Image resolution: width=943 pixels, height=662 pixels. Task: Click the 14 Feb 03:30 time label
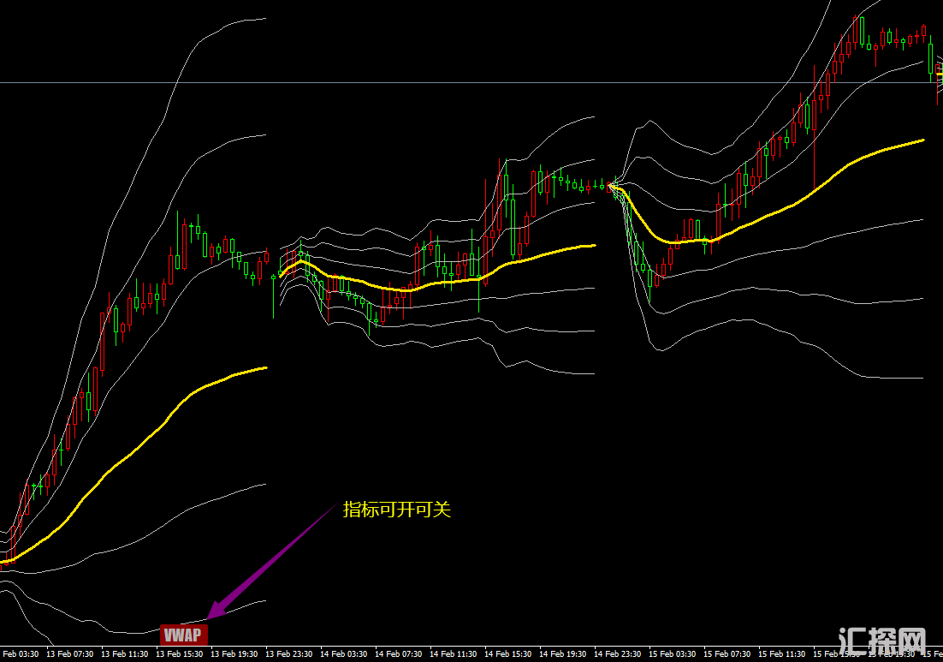tap(344, 654)
